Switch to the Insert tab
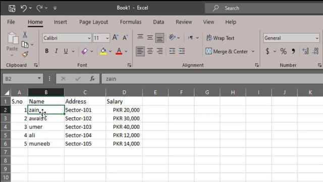 tap(61, 22)
